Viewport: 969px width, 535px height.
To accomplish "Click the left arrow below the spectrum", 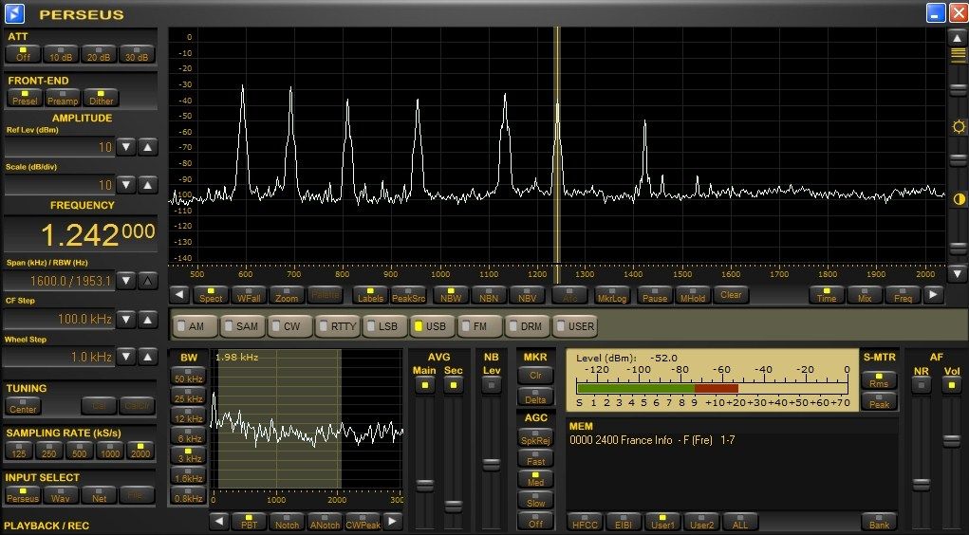I will pos(179,295).
